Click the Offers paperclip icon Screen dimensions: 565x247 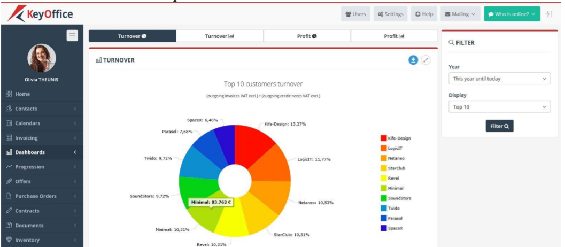tap(10, 181)
